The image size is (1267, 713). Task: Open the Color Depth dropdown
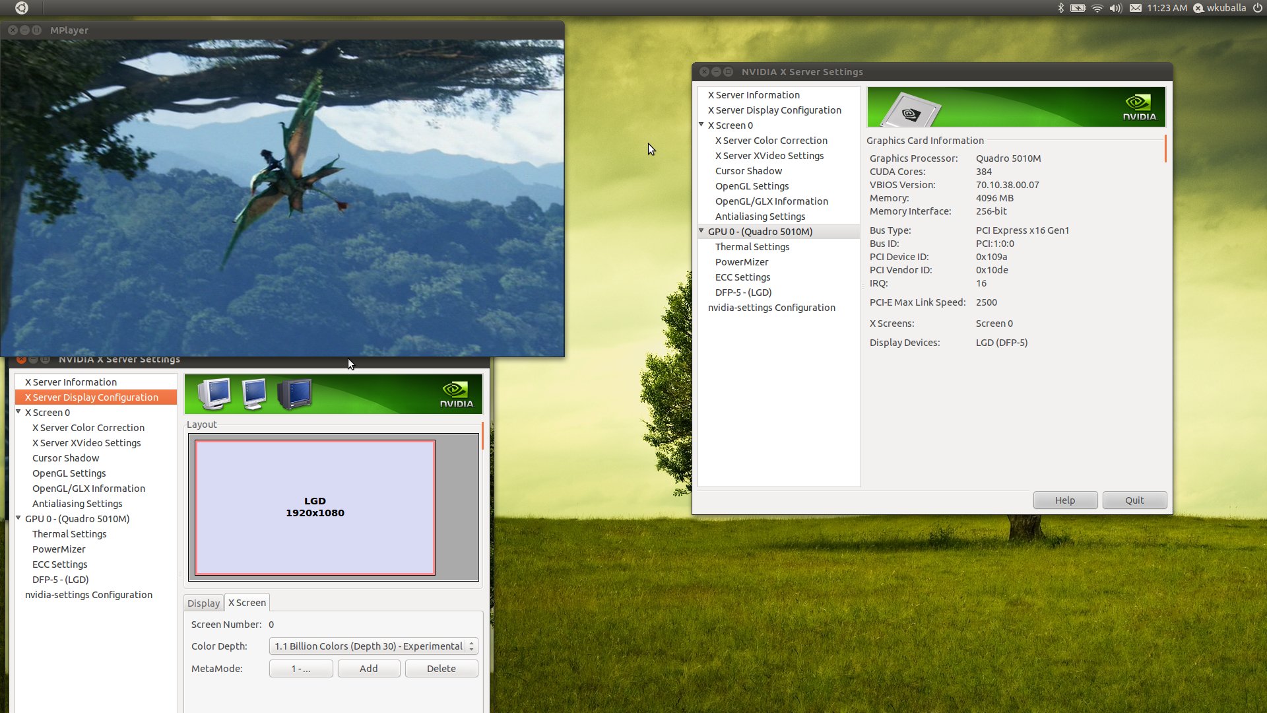374,646
